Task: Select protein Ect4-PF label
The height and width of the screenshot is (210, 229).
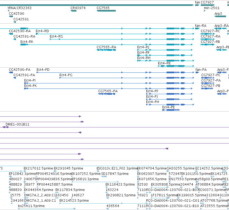Action: pos(152,91)
